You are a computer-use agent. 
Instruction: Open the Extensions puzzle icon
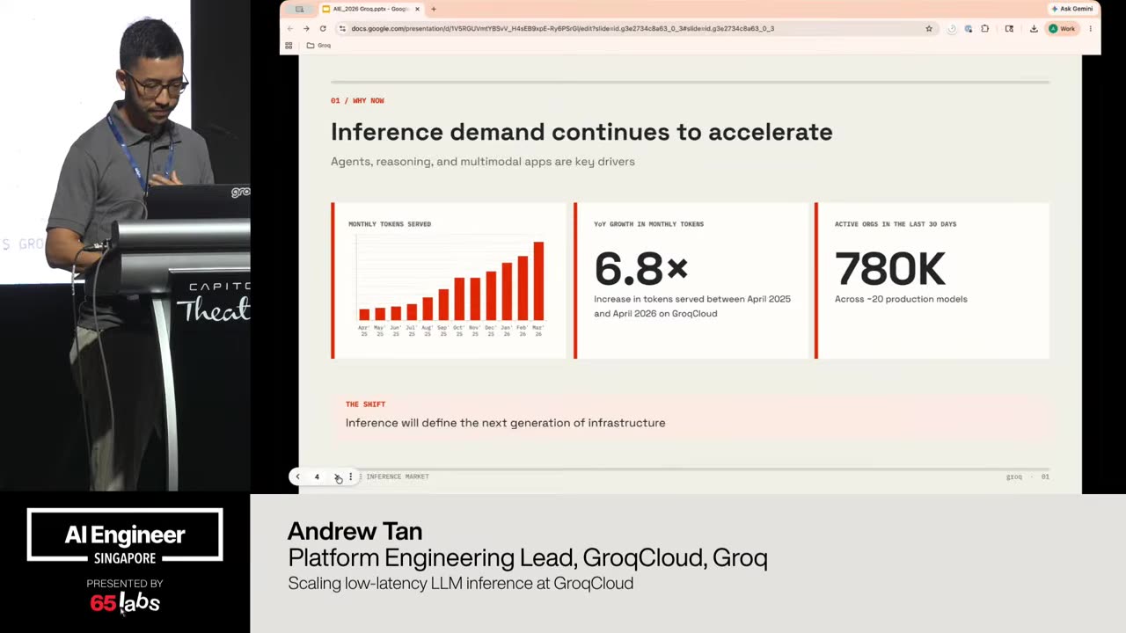coord(984,28)
